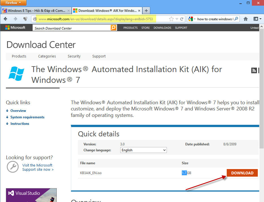Jump to System requirements quick link
The width and height of the screenshot is (264, 202).
pos(27,117)
